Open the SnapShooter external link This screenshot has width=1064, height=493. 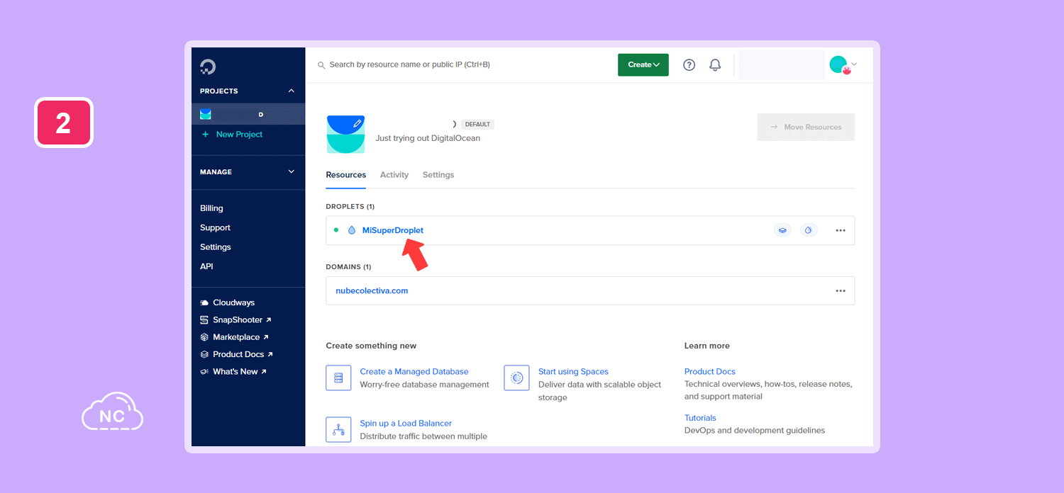click(242, 320)
